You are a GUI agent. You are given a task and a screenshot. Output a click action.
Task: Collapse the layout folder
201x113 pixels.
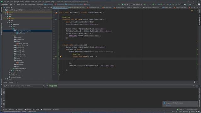[x=13, y=41]
